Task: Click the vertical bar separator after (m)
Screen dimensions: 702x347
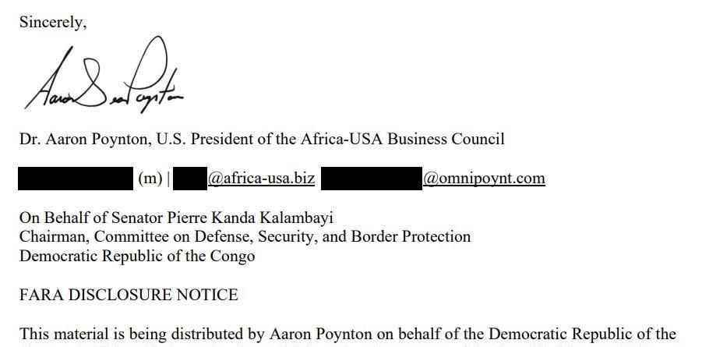Action: 168,179
